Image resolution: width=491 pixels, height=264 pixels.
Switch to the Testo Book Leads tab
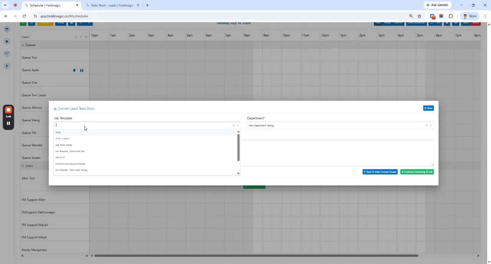click(112, 5)
